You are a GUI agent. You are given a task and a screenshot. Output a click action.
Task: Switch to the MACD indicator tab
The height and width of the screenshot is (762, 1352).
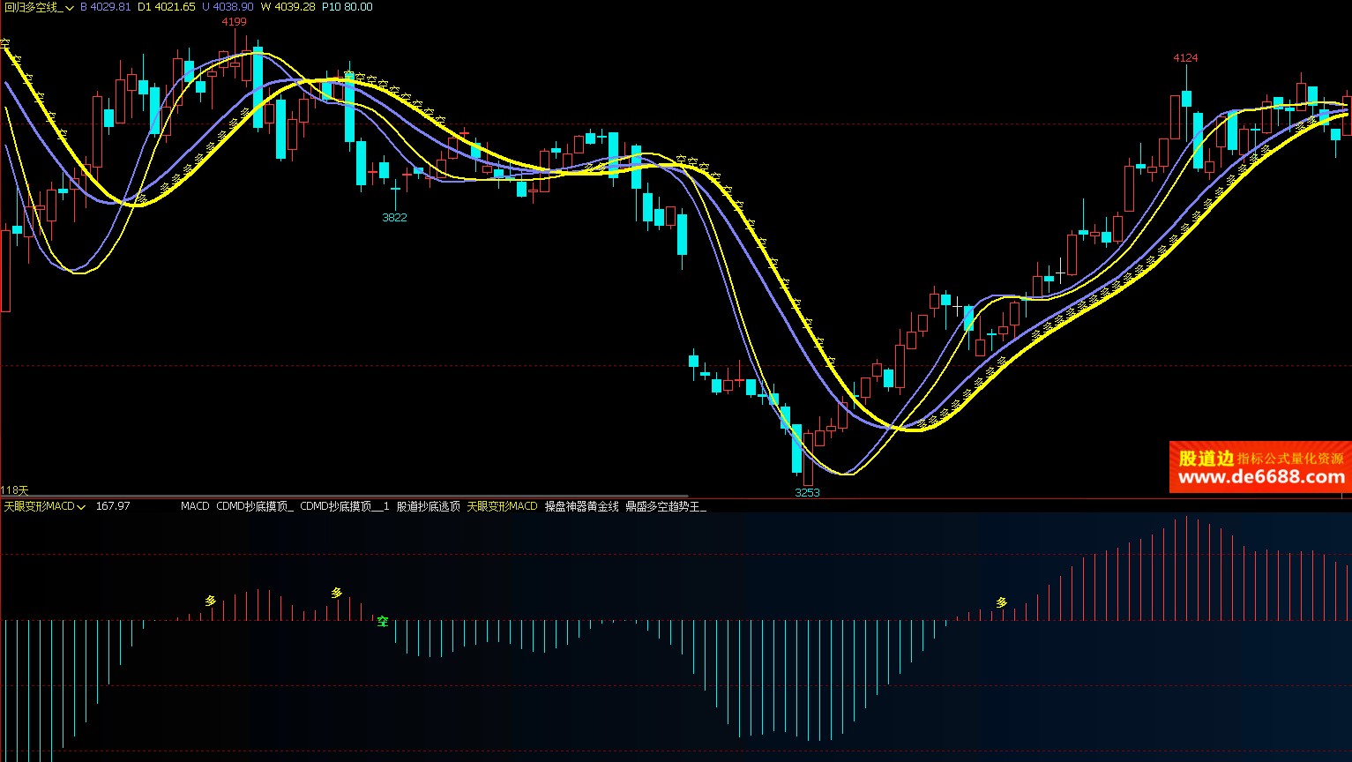tap(195, 506)
